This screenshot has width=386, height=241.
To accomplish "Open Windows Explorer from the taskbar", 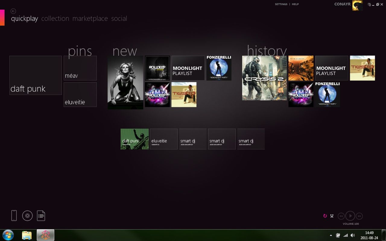I will [27, 235].
